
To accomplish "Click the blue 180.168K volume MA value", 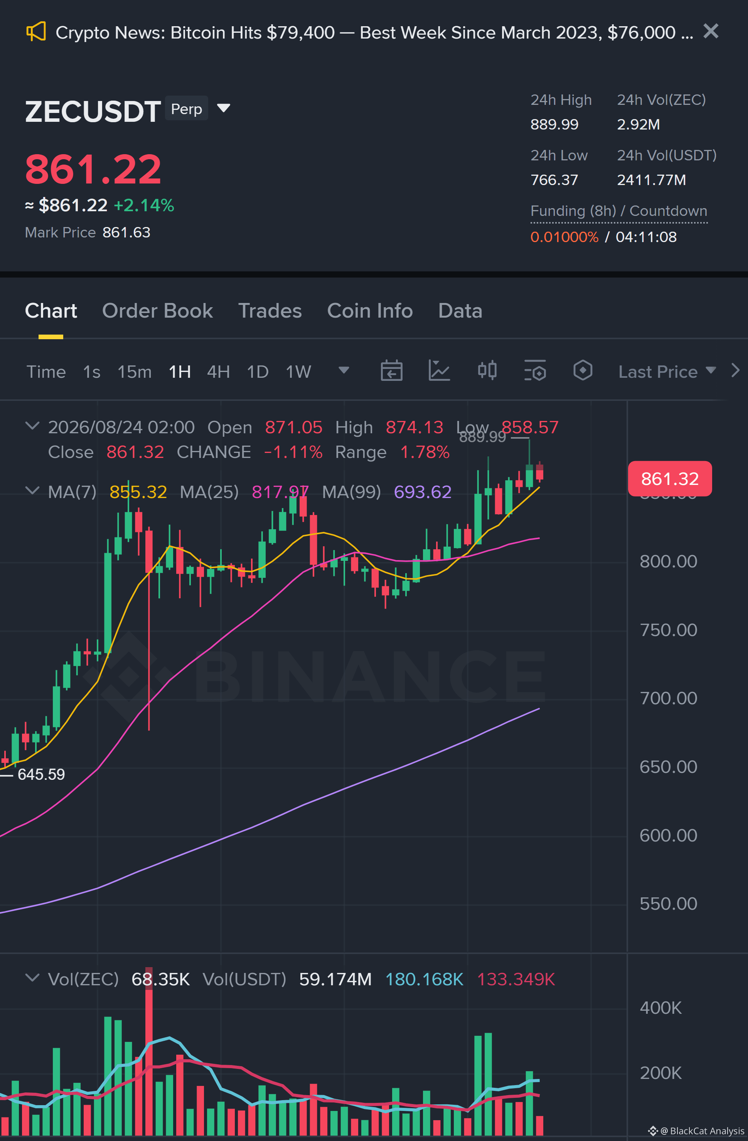I will click(425, 979).
